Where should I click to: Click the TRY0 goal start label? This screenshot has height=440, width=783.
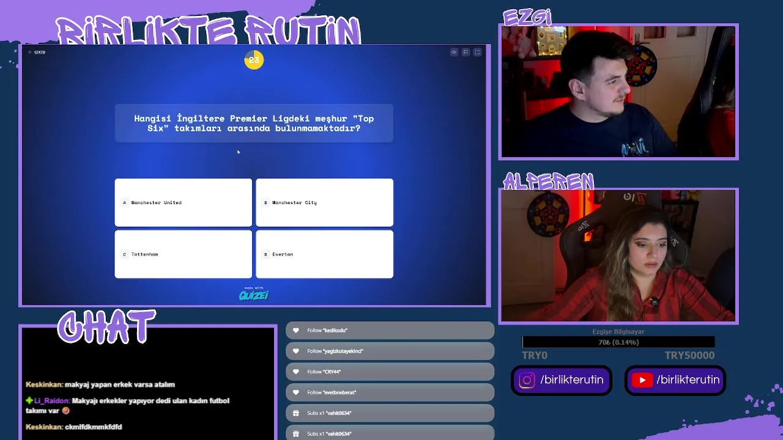535,356
